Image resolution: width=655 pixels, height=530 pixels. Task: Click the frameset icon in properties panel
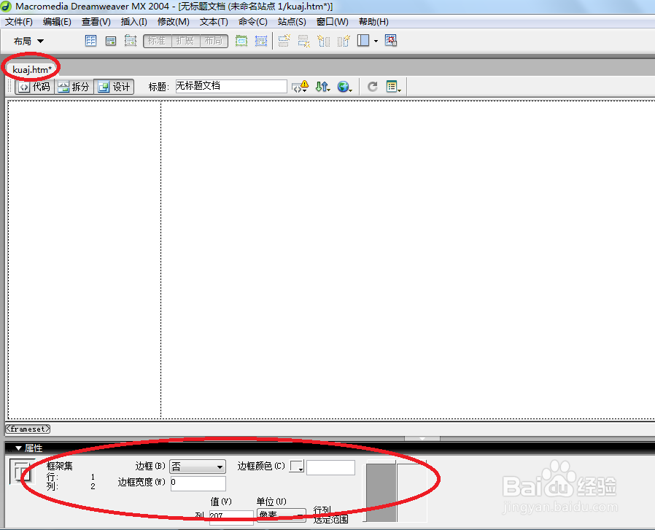coord(22,472)
